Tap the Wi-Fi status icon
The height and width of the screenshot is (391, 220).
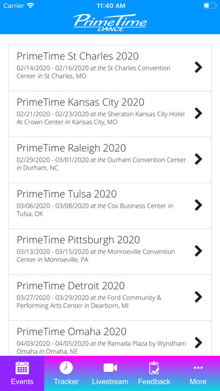(x=31, y=6)
